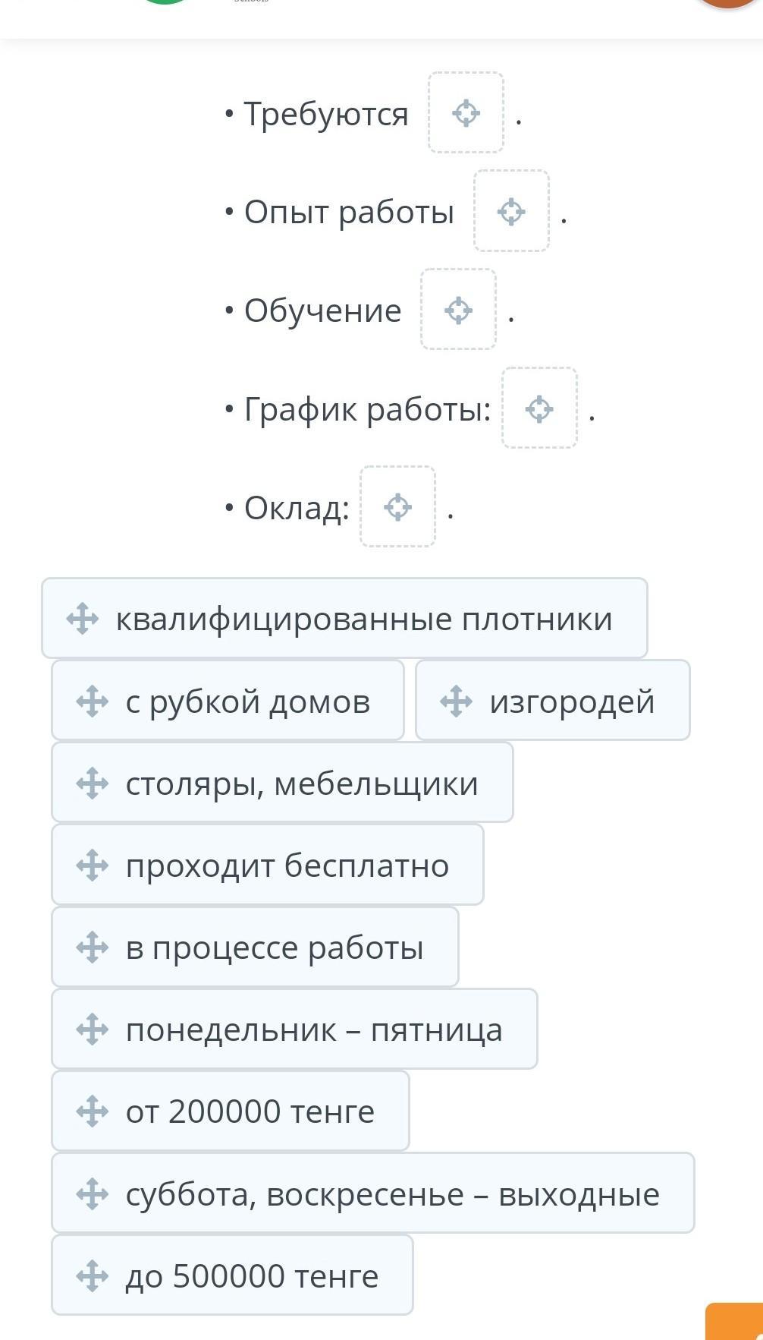Click drag handle of изгородей chip
The width and height of the screenshot is (763, 1340).
(456, 701)
